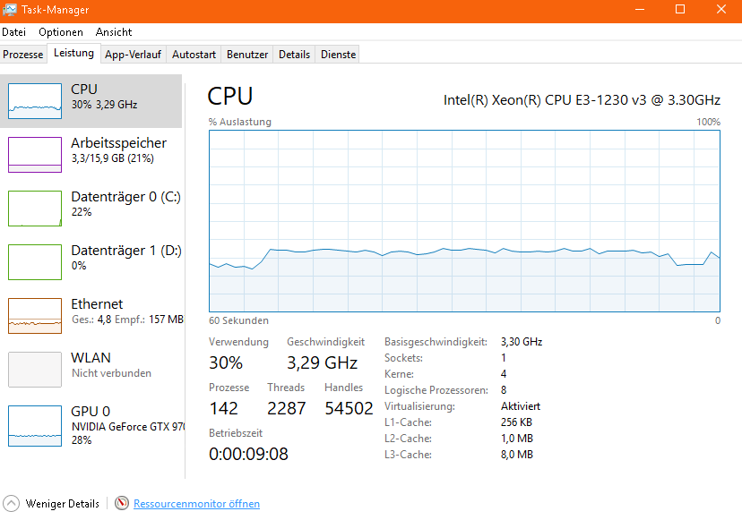742x520 pixels.
Task: Click the CPU utilization graph area
Action: pyautogui.click(x=464, y=221)
